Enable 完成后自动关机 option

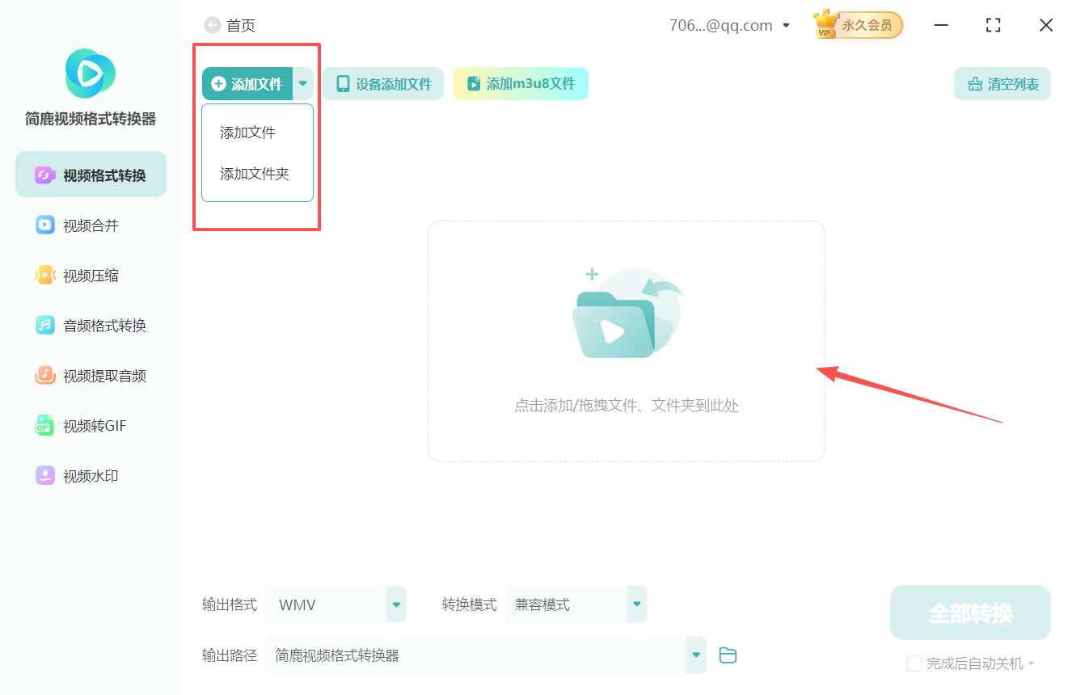pyautogui.click(x=914, y=663)
